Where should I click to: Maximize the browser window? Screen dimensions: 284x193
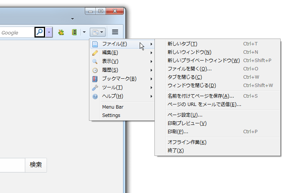point(101,11)
